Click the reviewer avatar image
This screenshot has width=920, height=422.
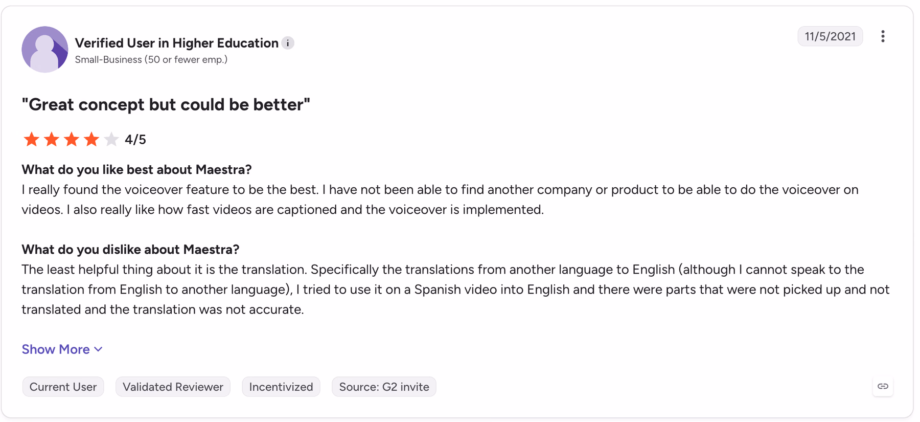[x=45, y=49]
